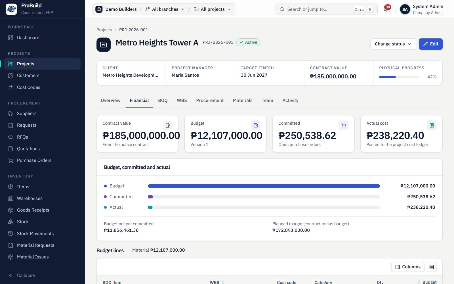Viewport: 454px width, 284px height.
Task: Switch to the BOQ tab
Action: [163, 101]
